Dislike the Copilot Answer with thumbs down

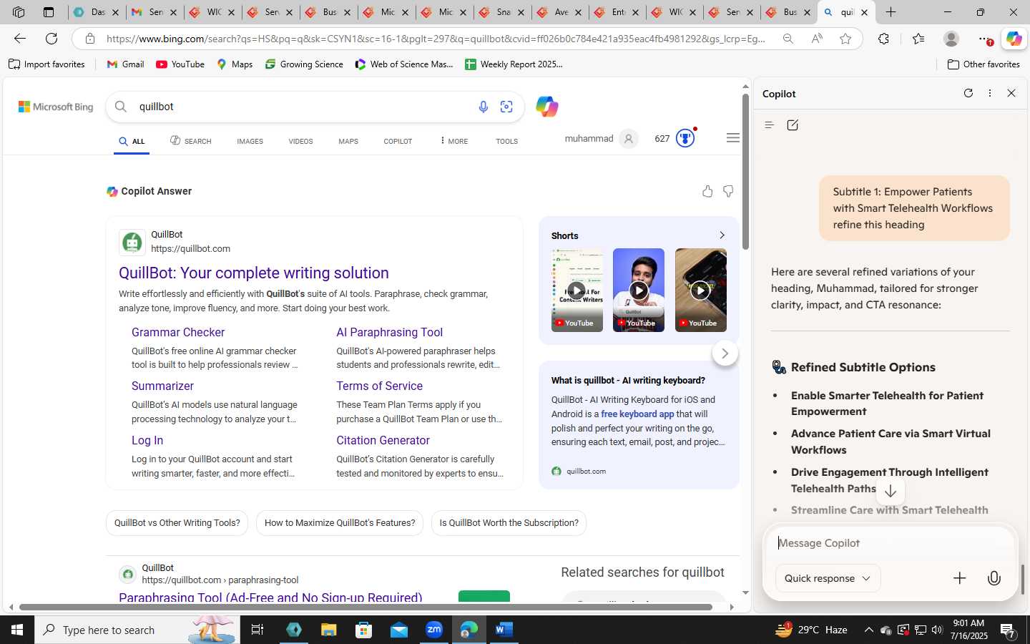[x=728, y=191]
